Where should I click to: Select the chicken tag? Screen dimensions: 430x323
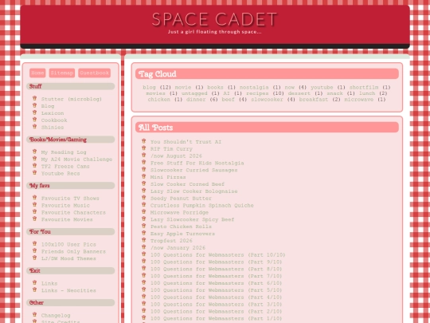[x=159, y=100]
